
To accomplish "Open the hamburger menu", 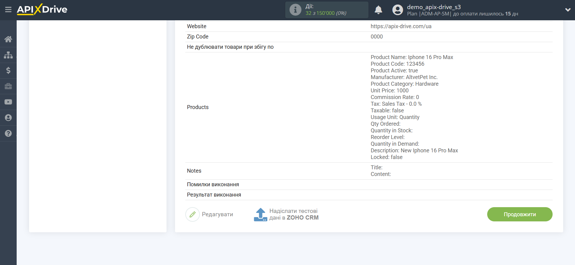I will coord(8,10).
